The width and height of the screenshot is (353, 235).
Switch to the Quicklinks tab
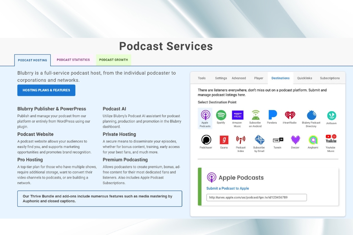coord(304,78)
